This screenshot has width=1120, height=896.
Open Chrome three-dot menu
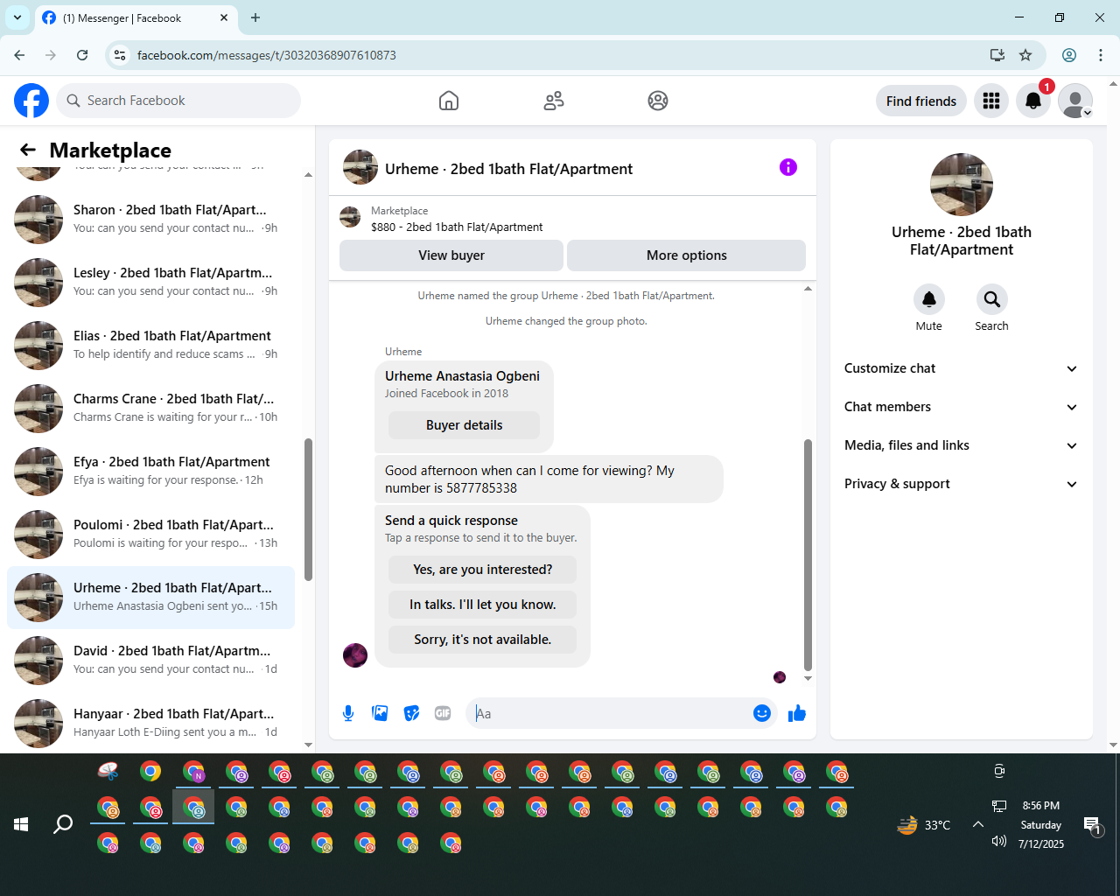[1101, 55]
